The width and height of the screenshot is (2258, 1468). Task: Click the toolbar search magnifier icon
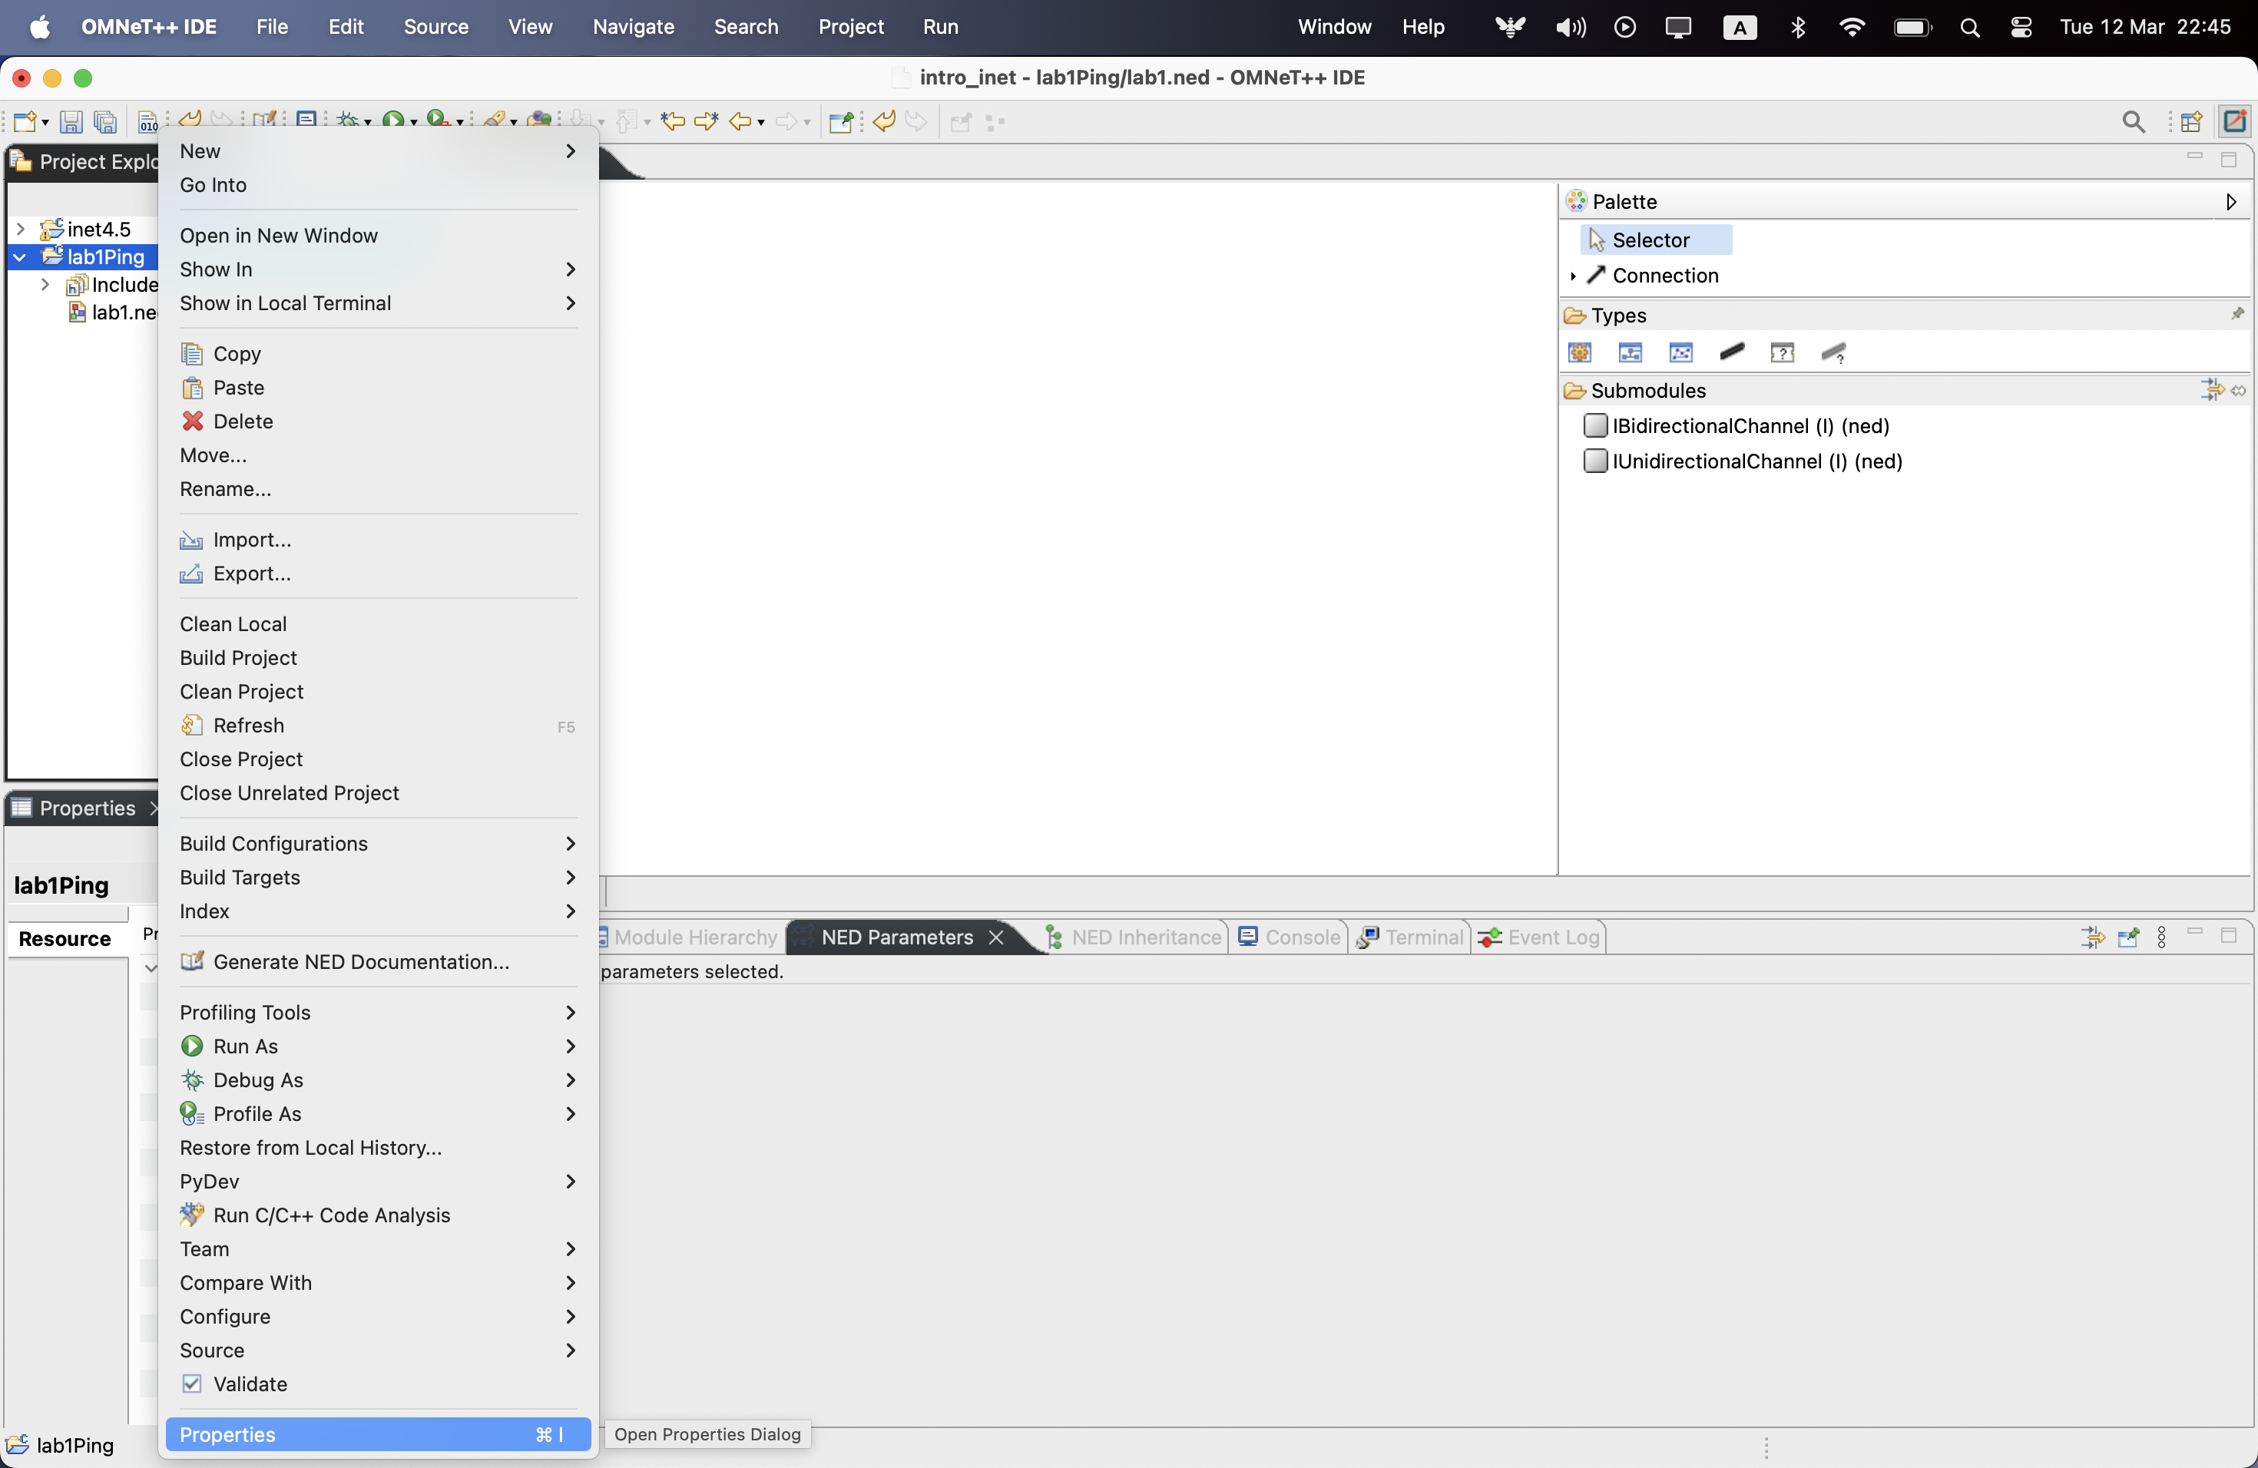coord(2133,121)
